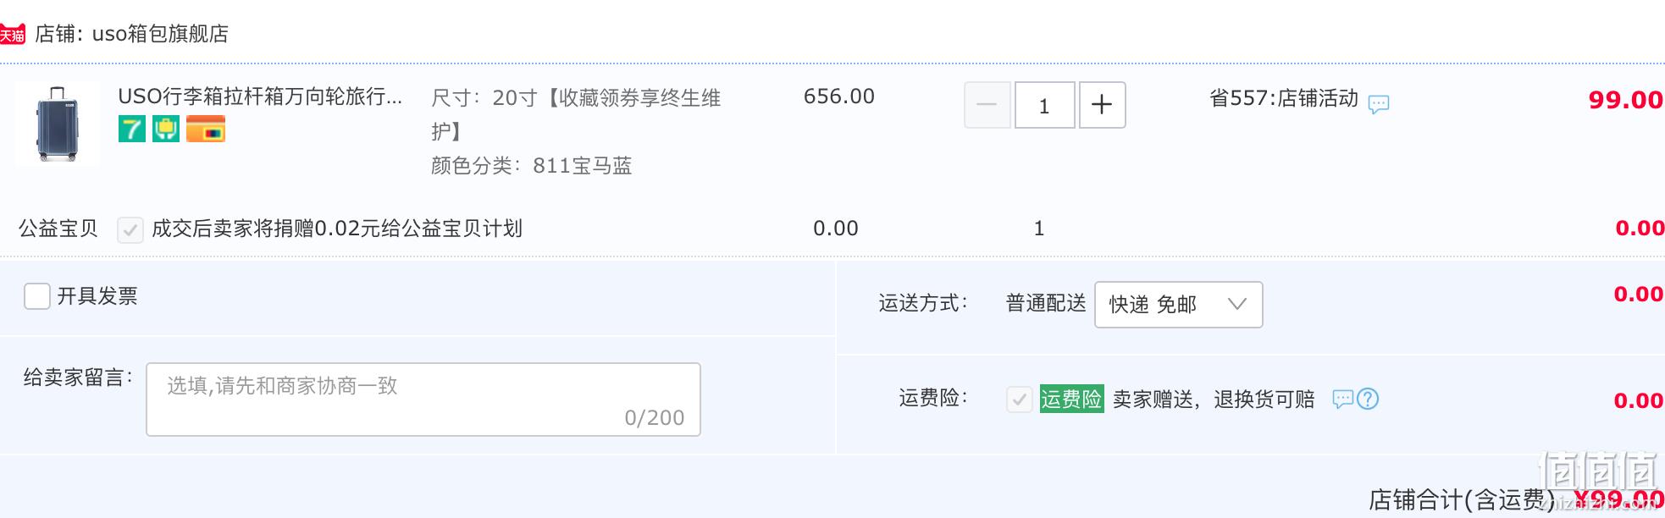The image size is (1665, 518).
Task: Toggle the 运费险 shipping insurance checkbox
Action: coord(1019,399)
